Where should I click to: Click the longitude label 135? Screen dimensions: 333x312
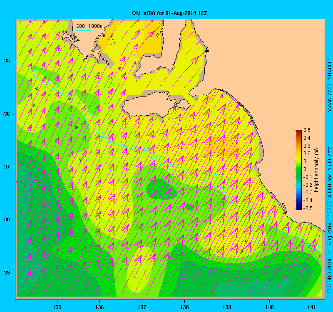click(x=57, y=307)
